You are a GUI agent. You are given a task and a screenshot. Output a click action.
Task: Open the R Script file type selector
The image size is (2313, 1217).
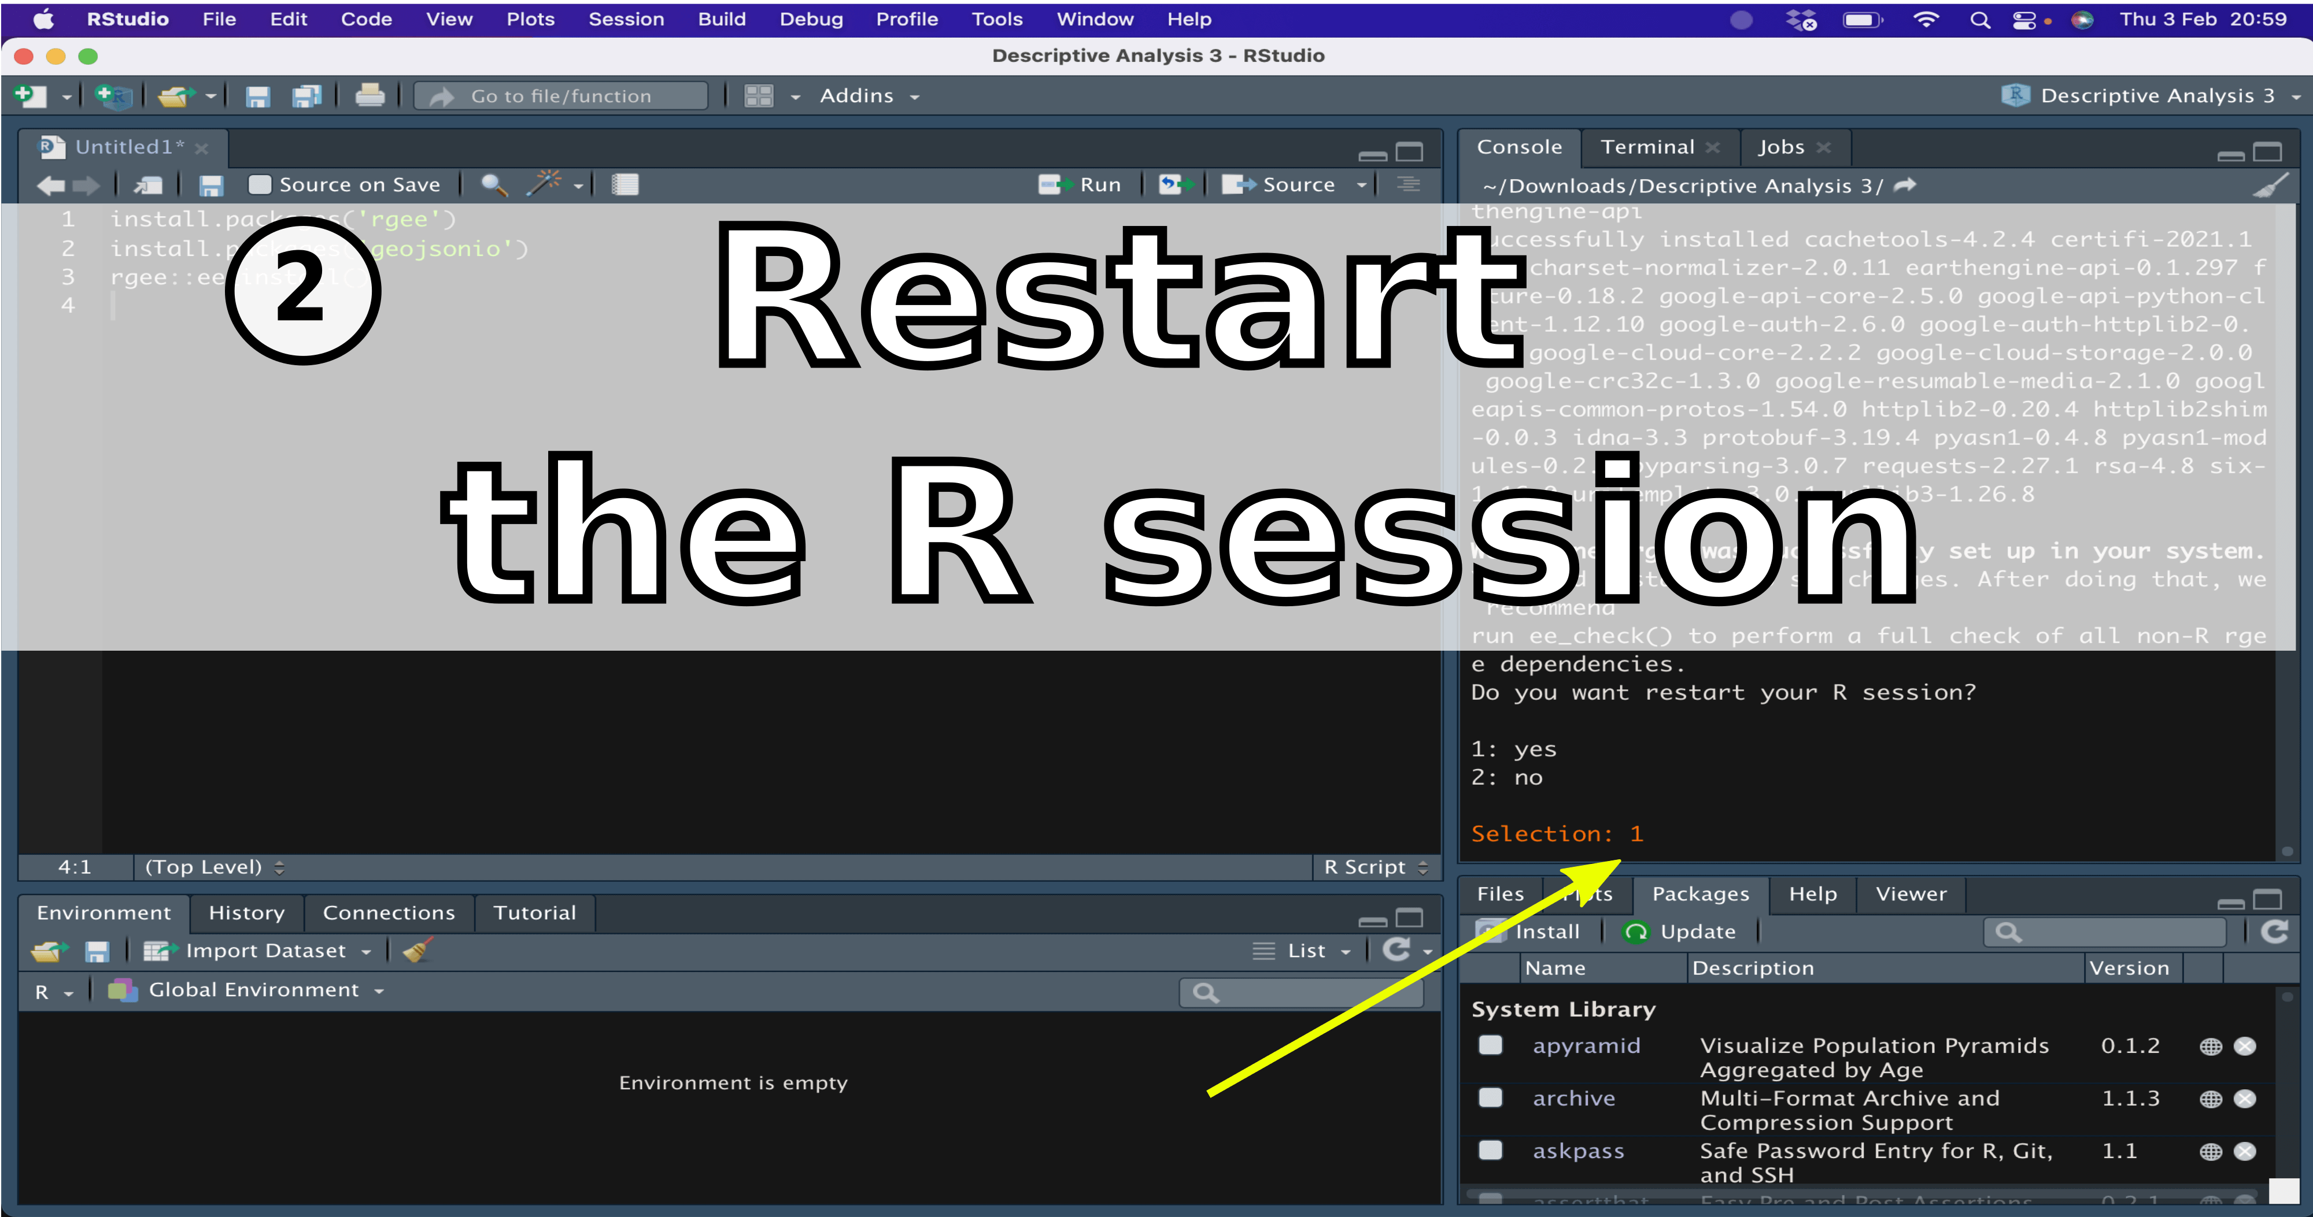pos(1376,867)
